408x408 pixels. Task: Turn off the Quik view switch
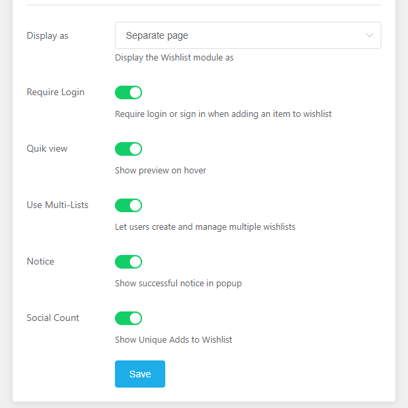129,149
